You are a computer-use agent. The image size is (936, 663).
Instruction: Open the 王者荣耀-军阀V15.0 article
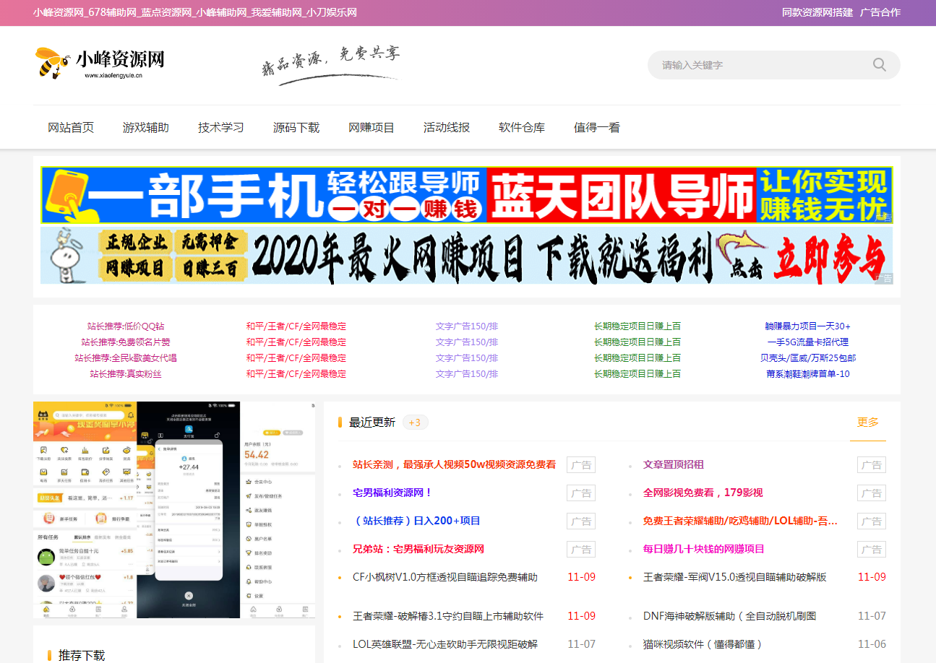tap(734, 577)
